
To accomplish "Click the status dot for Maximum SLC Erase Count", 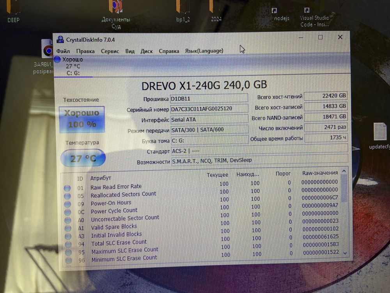I will click(69, 252).
